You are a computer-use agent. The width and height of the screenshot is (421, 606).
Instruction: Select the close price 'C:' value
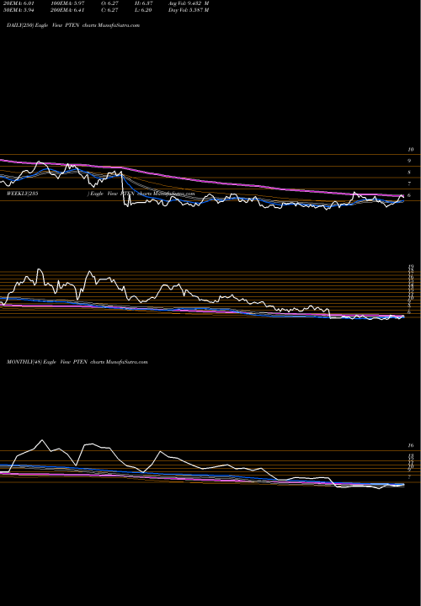(x=109, y=10)
